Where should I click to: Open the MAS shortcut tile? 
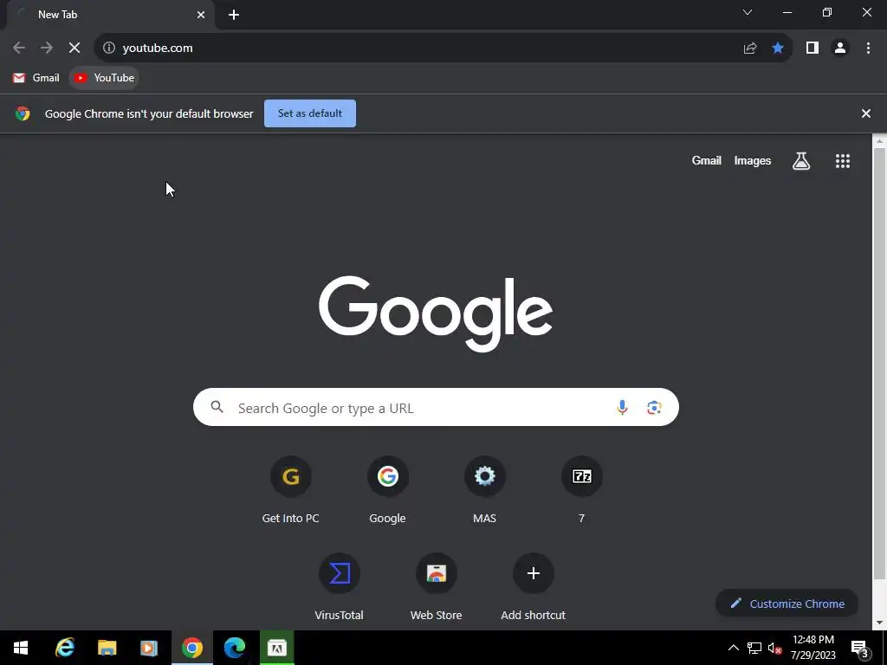[485, 490]
